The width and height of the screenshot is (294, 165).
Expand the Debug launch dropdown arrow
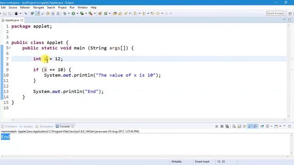(x=69, y=13)
